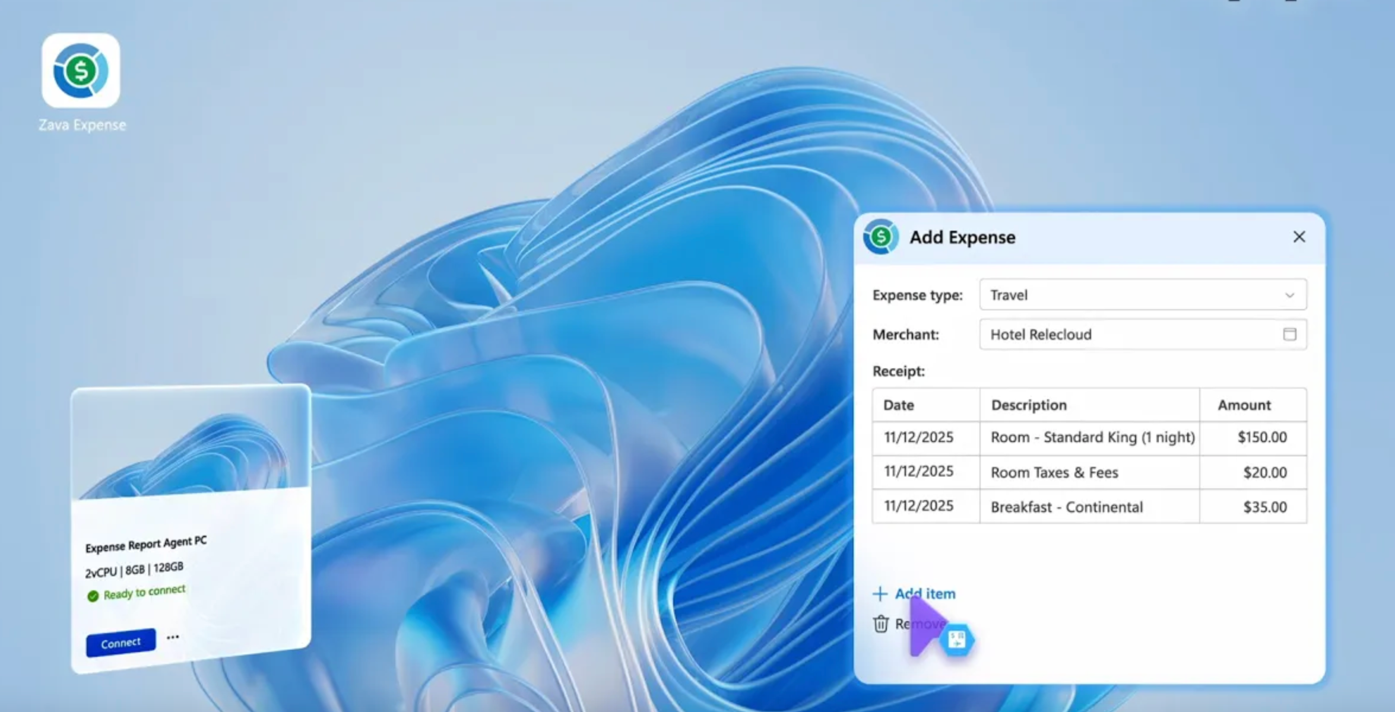
Task: Select the Room - Standard King row
Action: (1092, 437)
